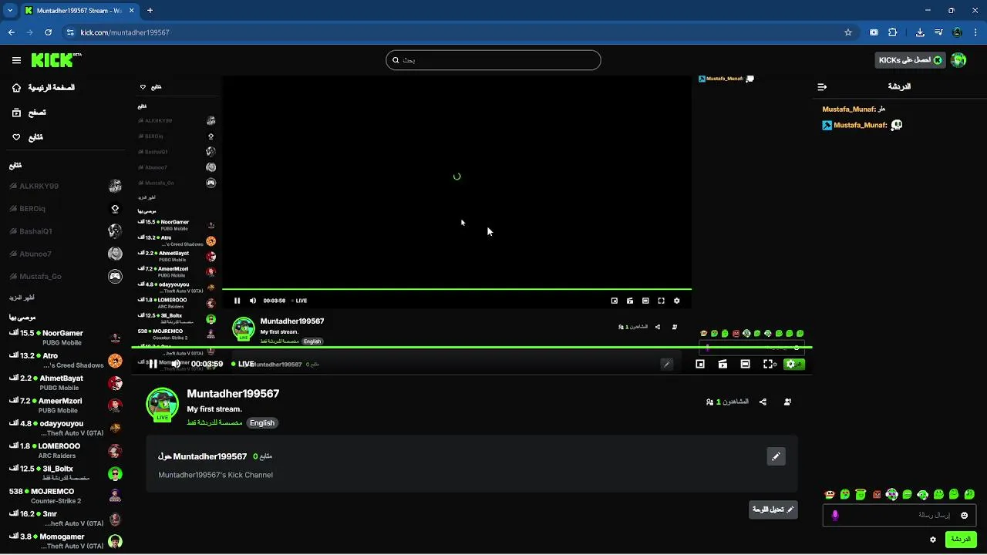Screen dimensions: 987x555
Task: Open the Following section in sidebar
Action: 27,137
